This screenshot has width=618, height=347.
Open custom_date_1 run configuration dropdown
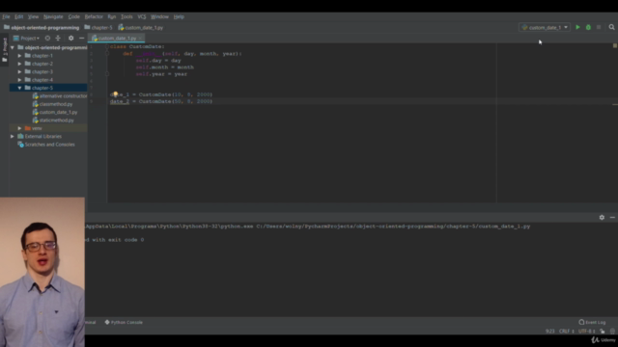[545, 27]
